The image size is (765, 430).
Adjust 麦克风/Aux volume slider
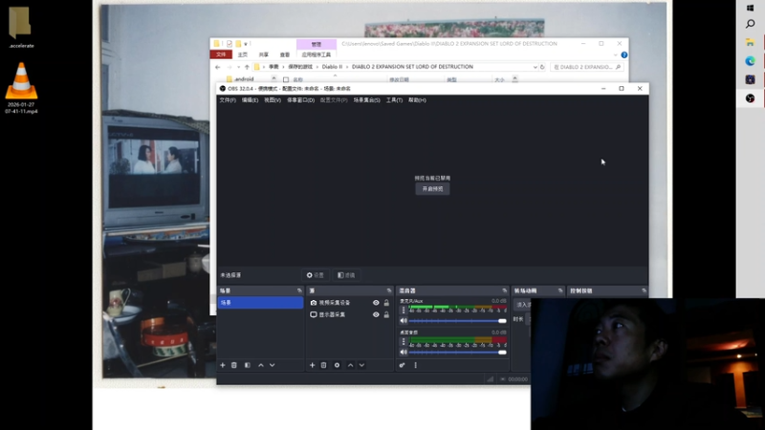click(458, 321)
